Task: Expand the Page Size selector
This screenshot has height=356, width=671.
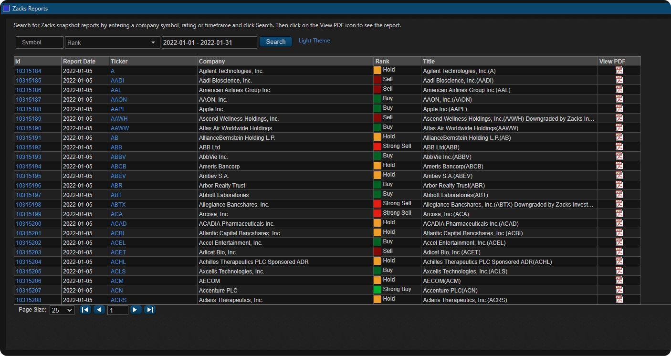Action: [62, 310]
